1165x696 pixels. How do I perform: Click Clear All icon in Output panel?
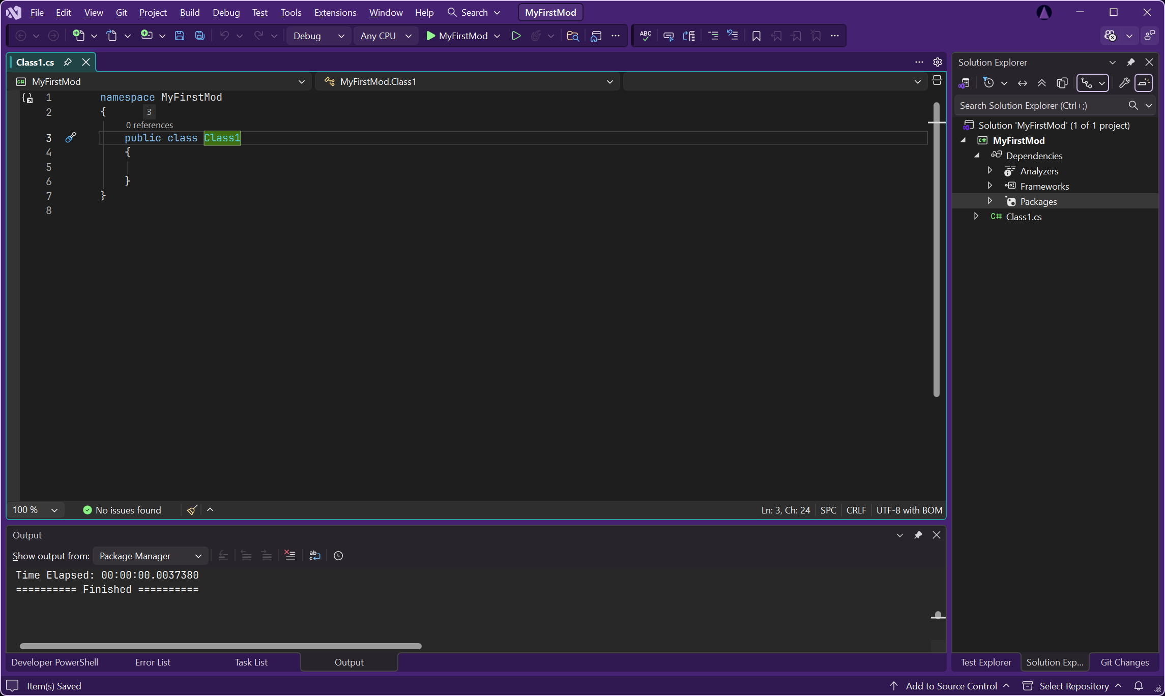pos(290,556)
